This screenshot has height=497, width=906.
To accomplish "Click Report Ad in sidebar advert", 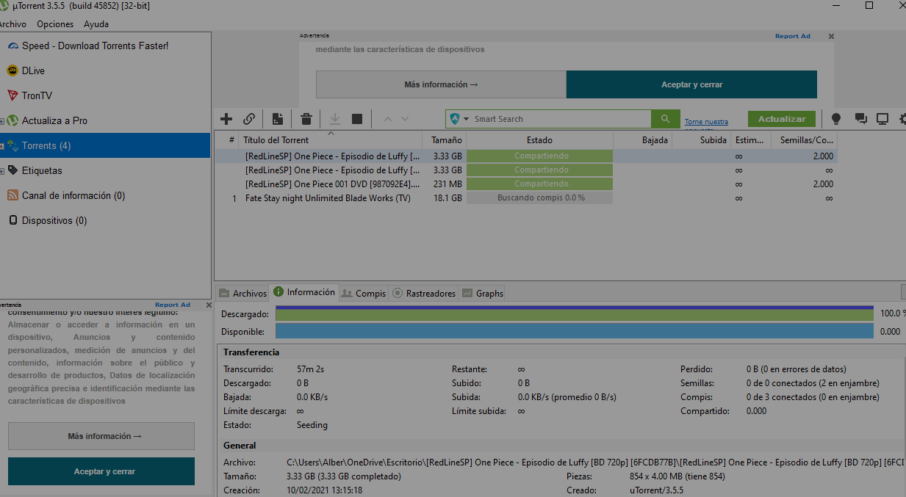I will (172, 305).
